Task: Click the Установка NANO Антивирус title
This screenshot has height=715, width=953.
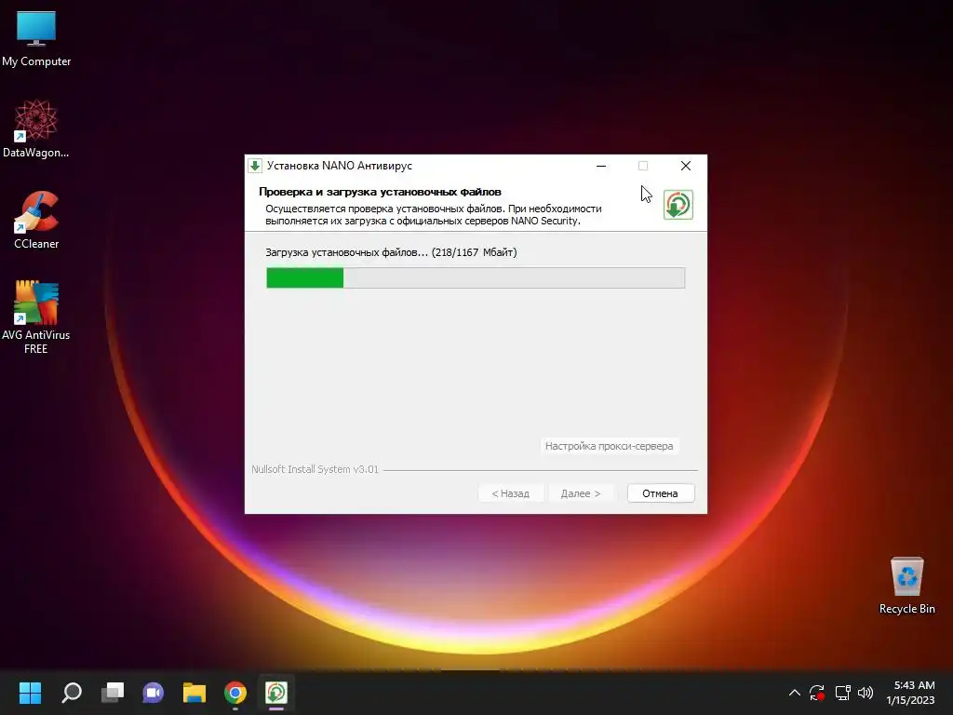Action: 339,166
